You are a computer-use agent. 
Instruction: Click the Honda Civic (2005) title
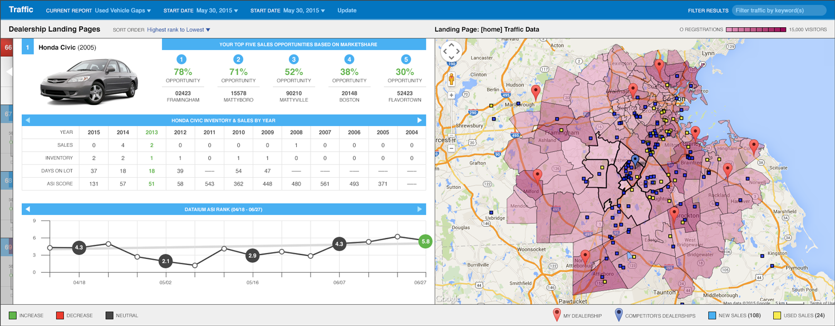(67, 48)
